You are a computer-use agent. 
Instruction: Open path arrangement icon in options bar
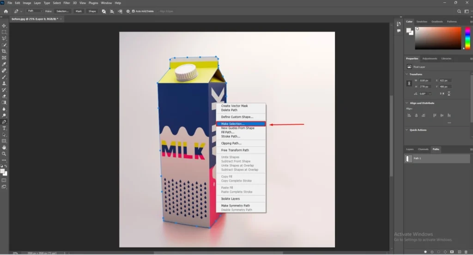(x=120, y=11)
